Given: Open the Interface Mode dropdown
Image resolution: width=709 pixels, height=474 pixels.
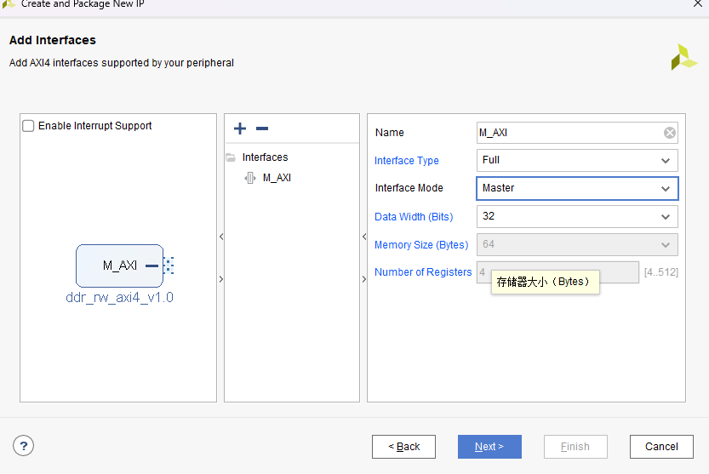Looking at the screenshot, I should (665, 188).
